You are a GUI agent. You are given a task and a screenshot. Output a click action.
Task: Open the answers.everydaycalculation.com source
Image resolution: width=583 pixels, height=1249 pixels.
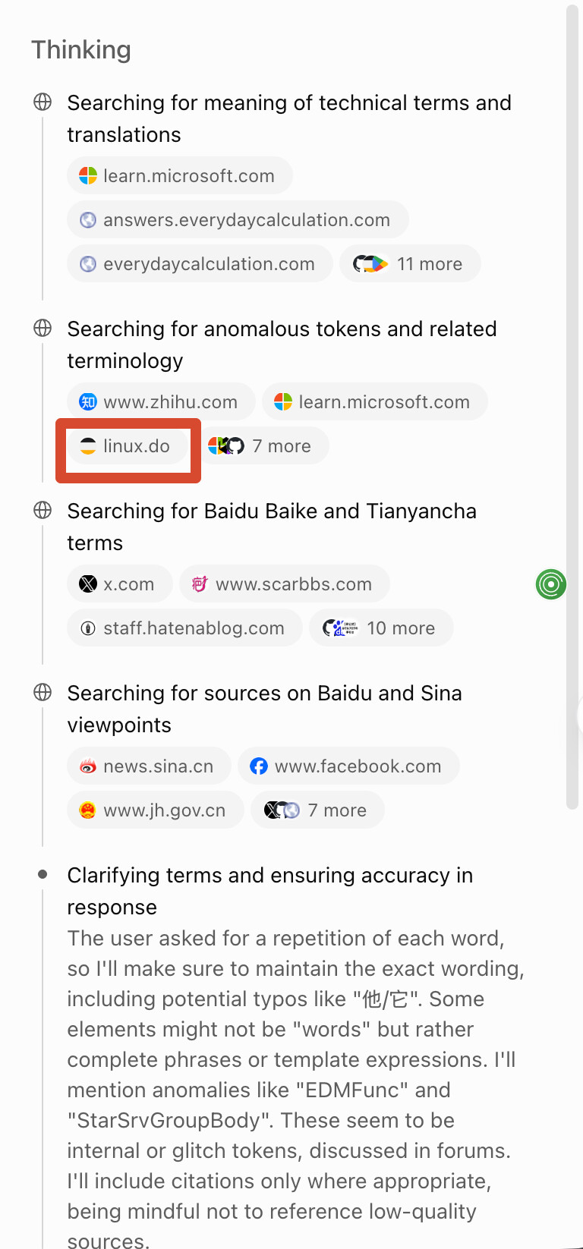pos(238,220)
